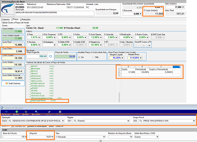Viewport: 197px width, 142px height.
Task: Expand the Região Paraná combo box
Action: [128, 121]
